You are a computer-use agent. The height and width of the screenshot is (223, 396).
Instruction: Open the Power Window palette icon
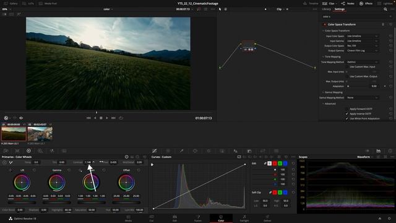click(x=195, y=151)
